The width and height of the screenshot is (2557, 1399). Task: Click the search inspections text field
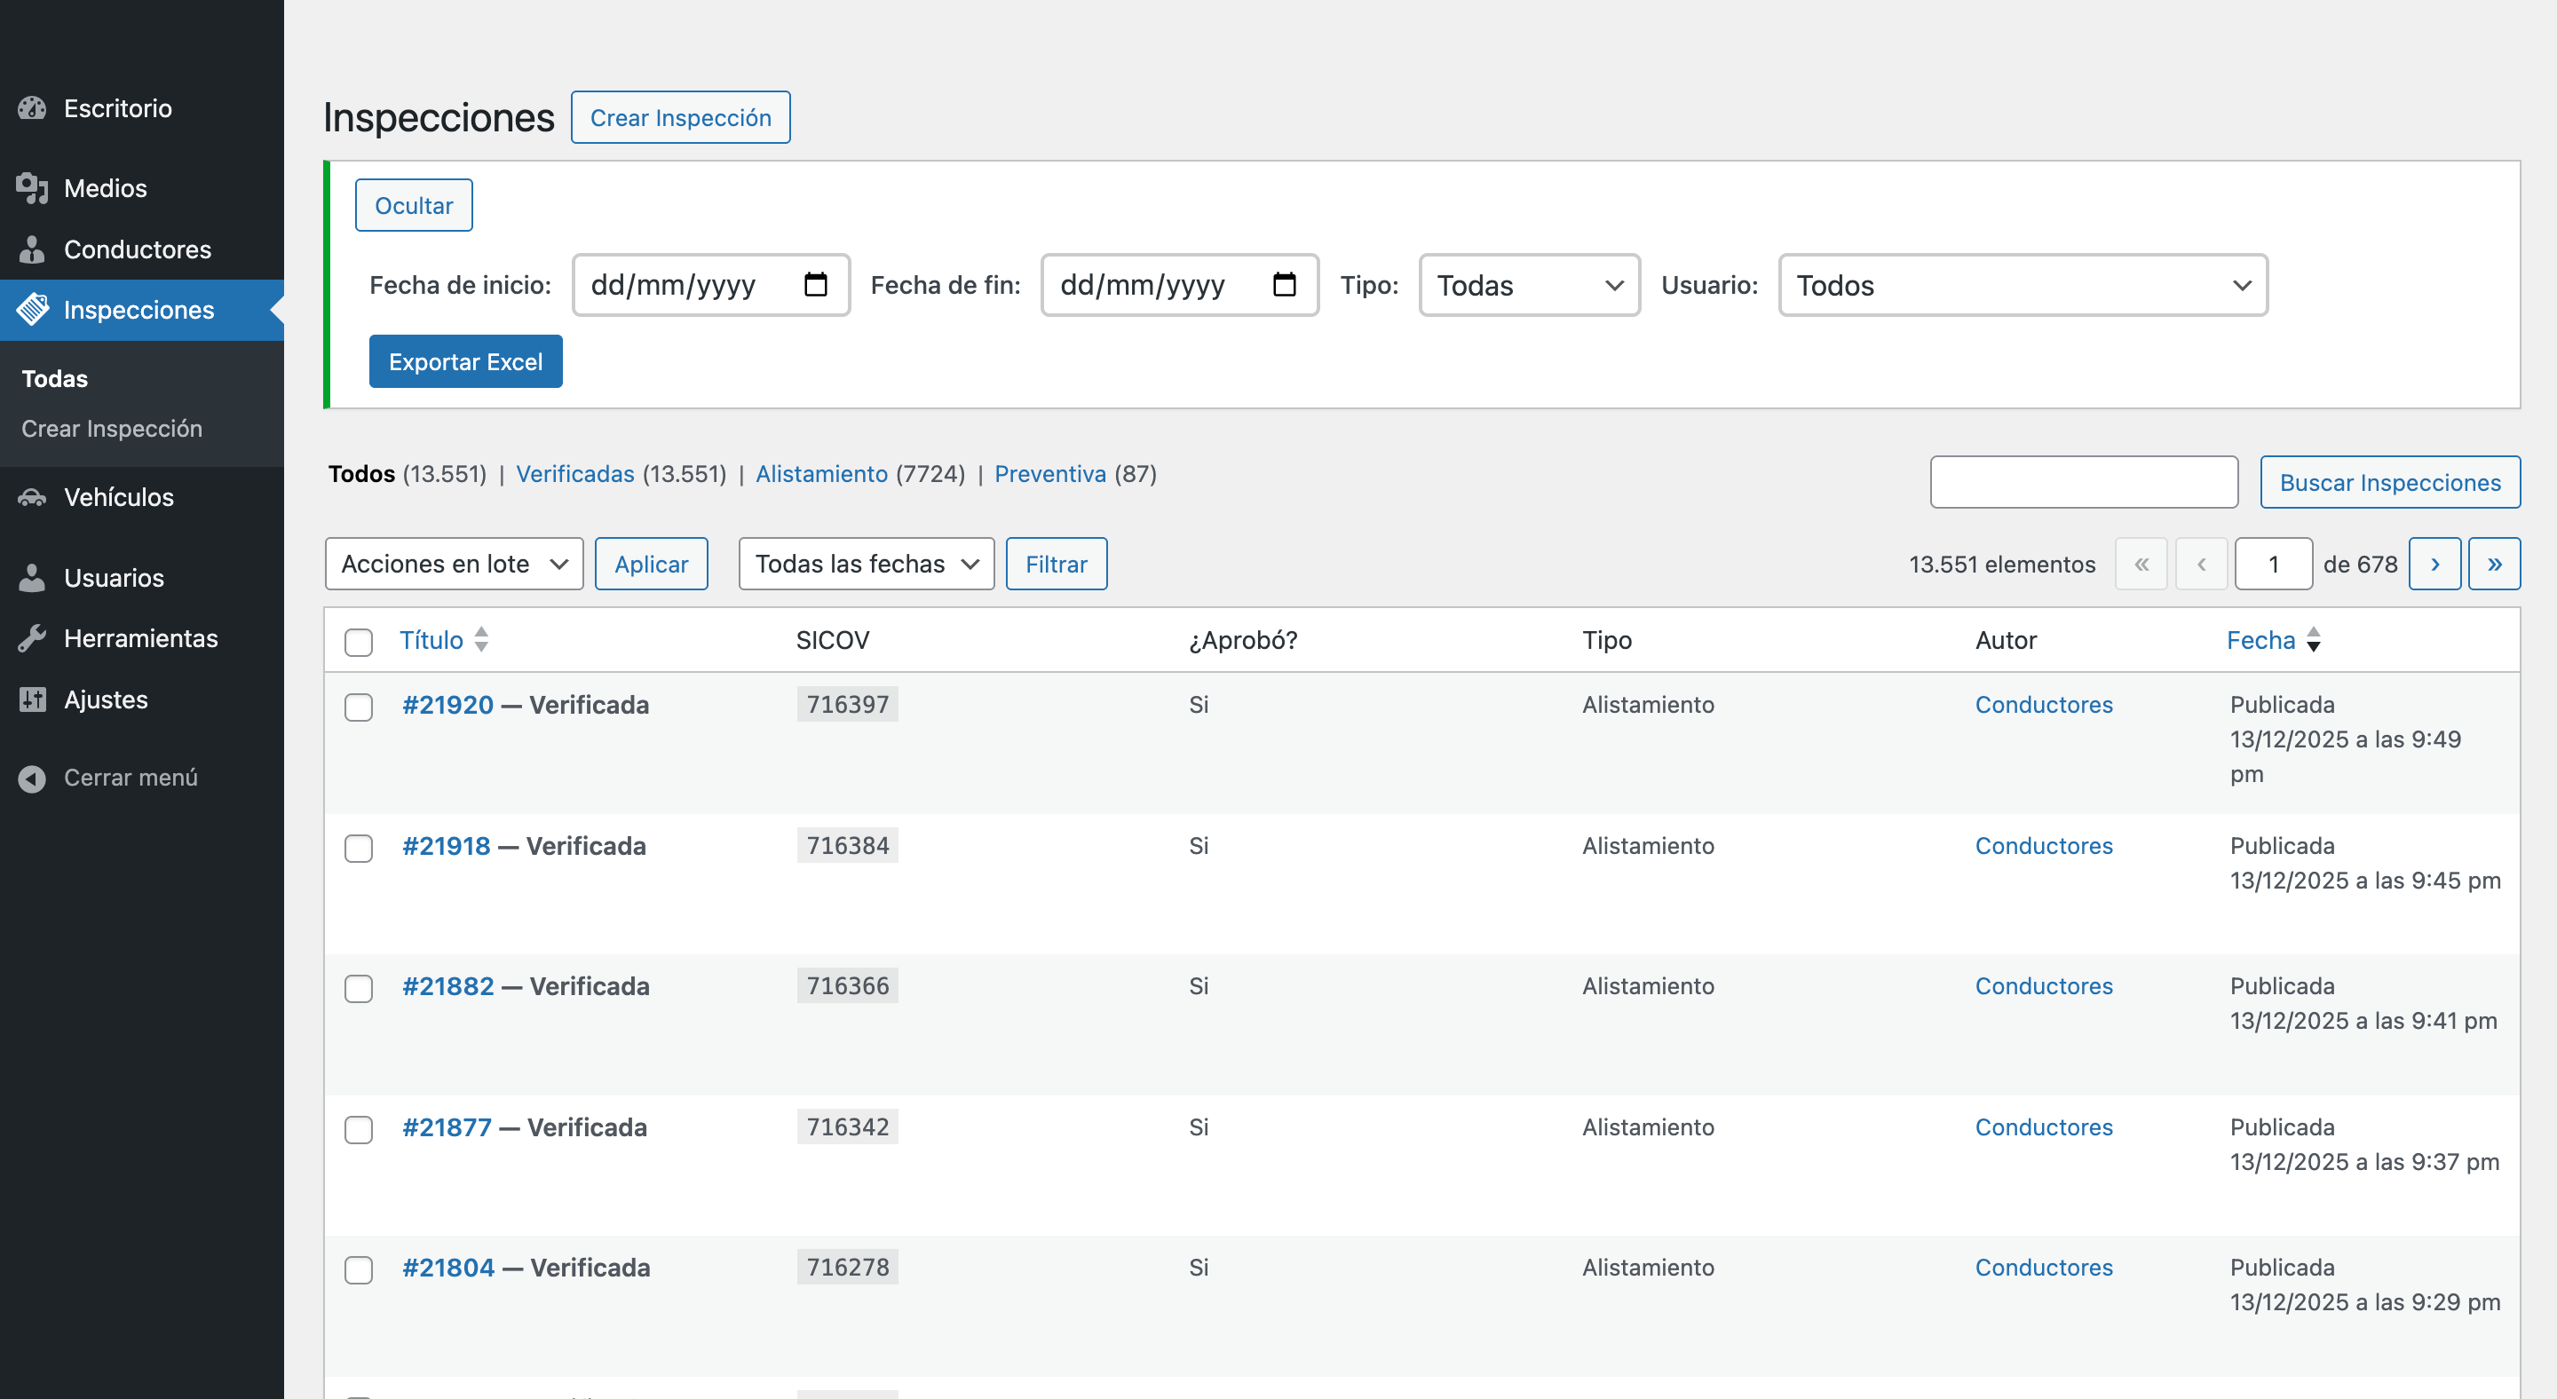pos(2083,482)
